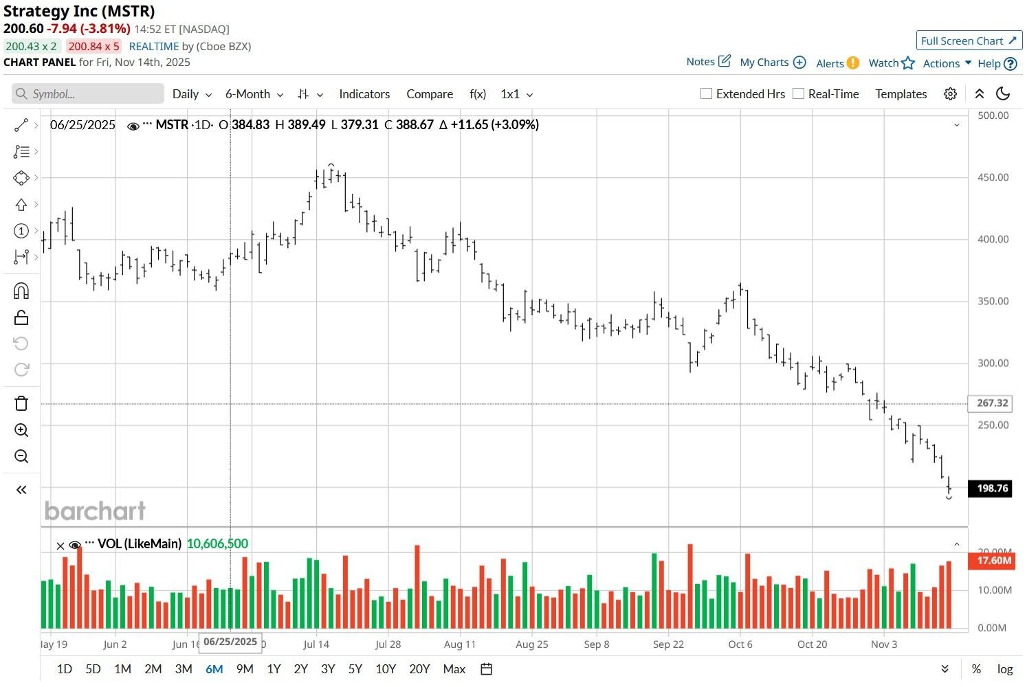Image resolution: width=1027 pixels, height=687 pixels.
Task: Click the 200.84 x 5 ask quote
Action: (x=94, y=46)
